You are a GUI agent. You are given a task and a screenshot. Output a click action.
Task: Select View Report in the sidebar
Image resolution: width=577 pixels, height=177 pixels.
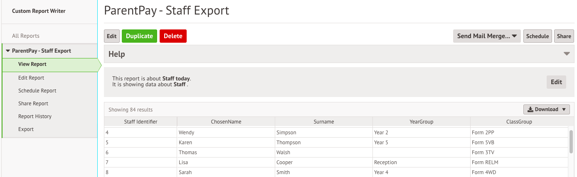tap(50, 64)
